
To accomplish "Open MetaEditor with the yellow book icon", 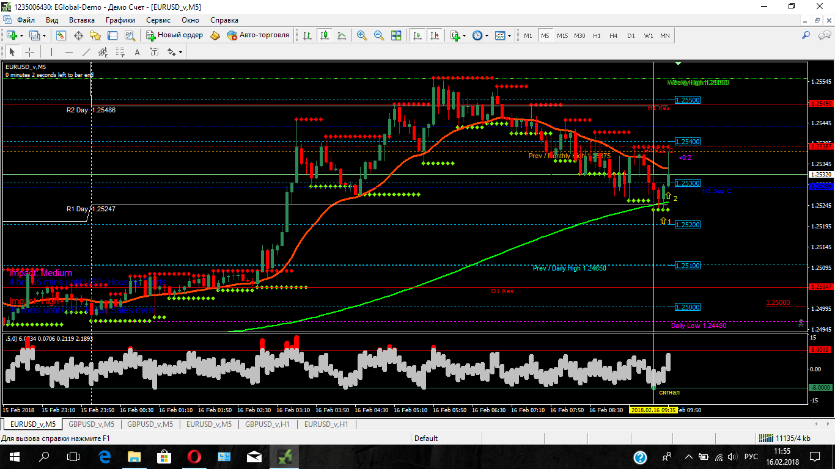I will 215,35.
